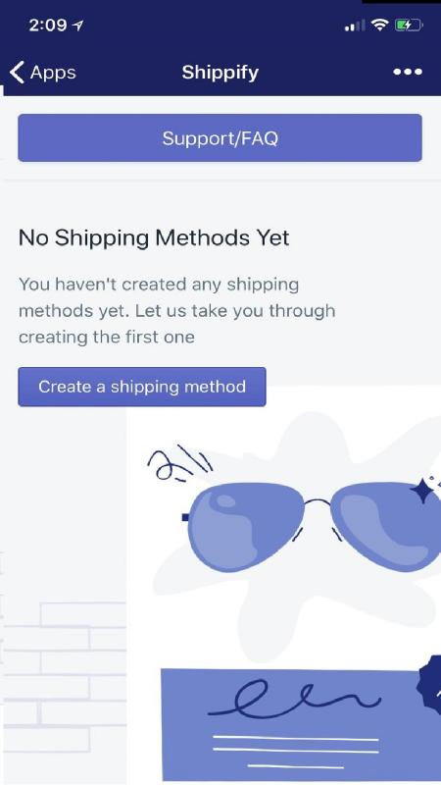
Task: Tap the back chevron arrow icon
Action: tap(17, 73)
